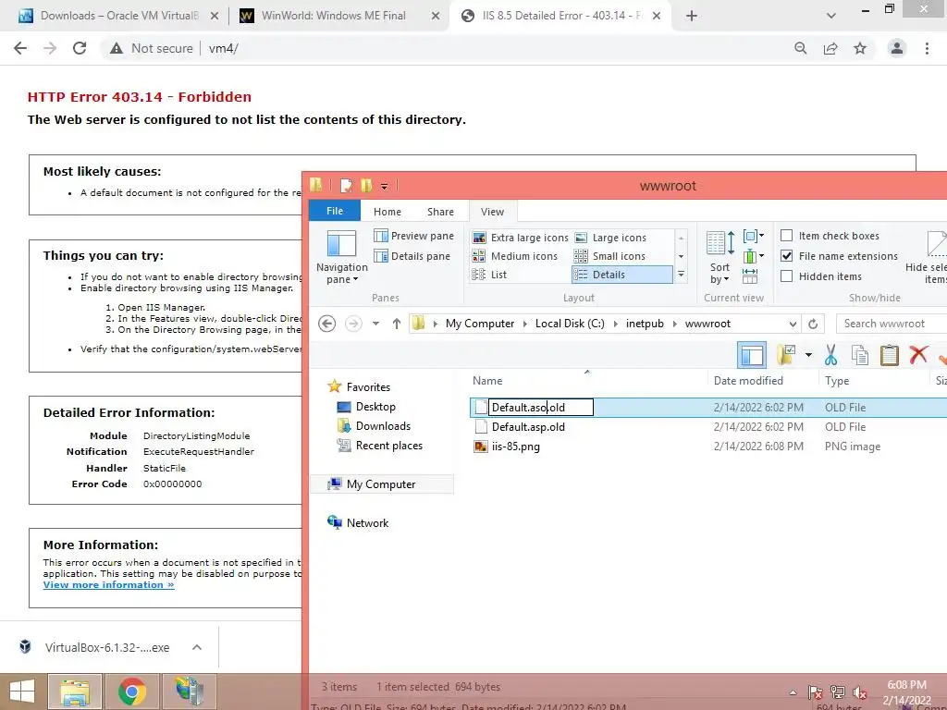Select the Default.asp.old file

point(528,427)
